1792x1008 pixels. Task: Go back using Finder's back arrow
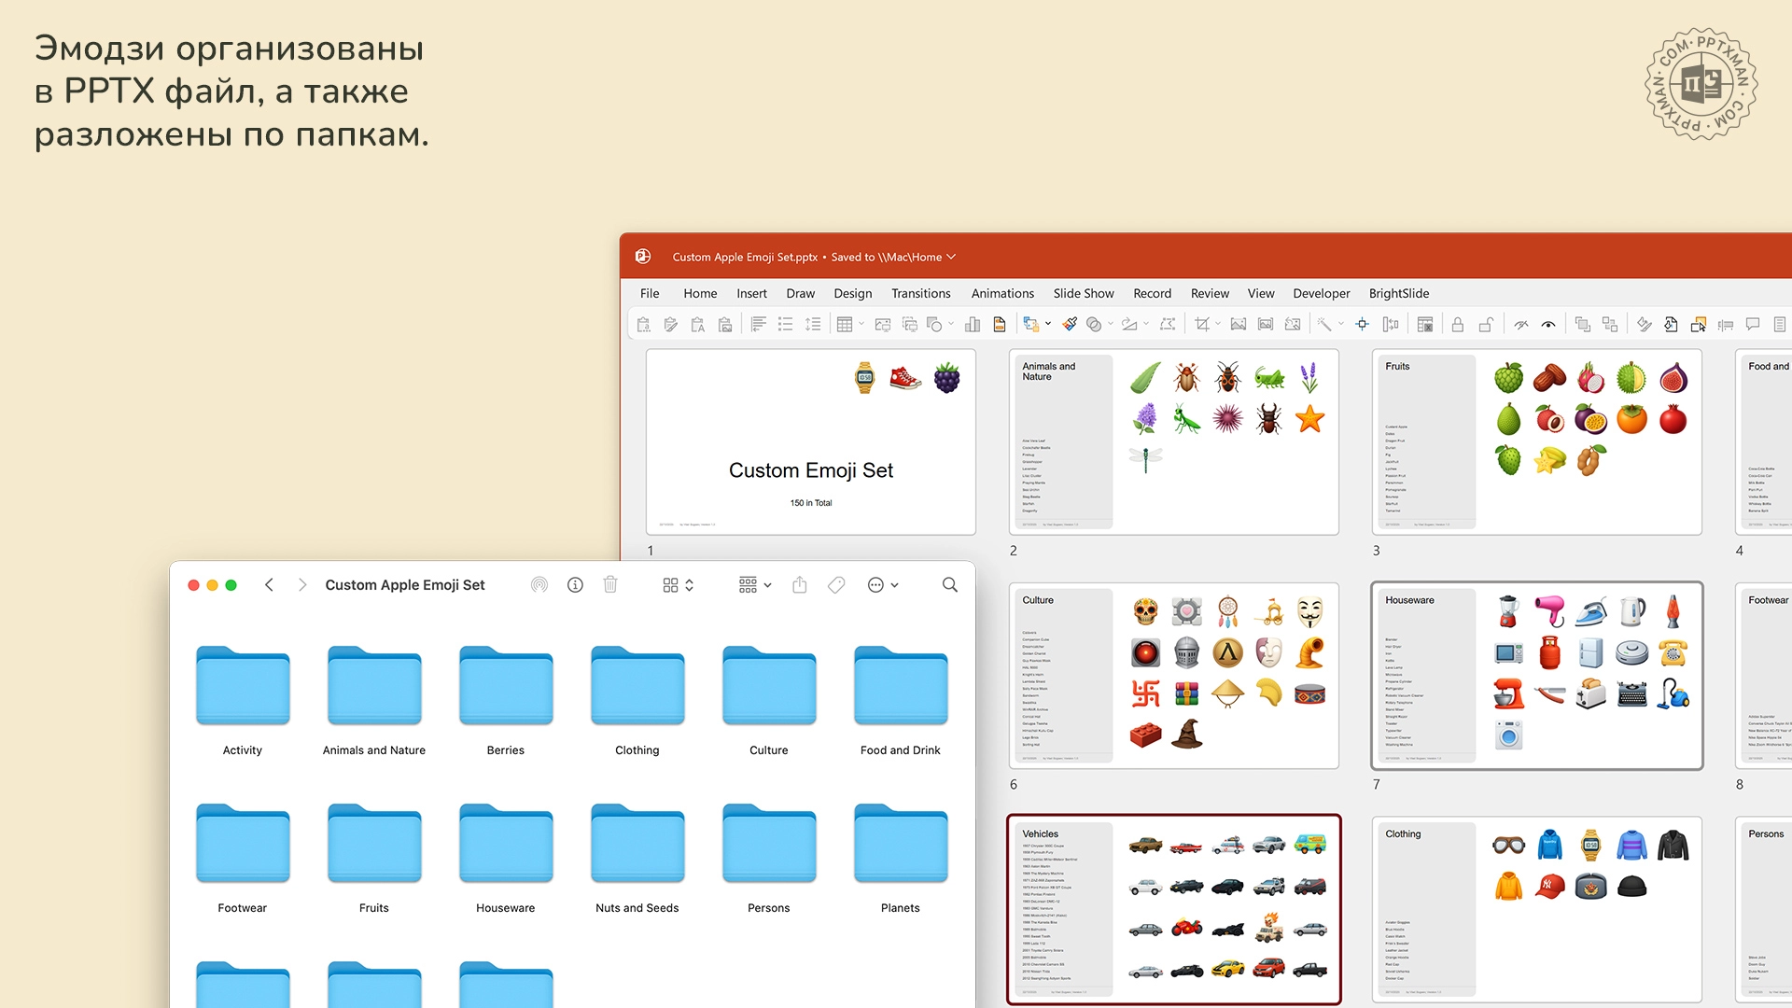[269, 585]
